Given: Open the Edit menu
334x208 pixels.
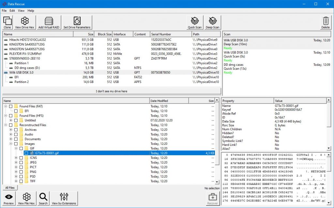Looking at the screenshot, I should point(12,10).
